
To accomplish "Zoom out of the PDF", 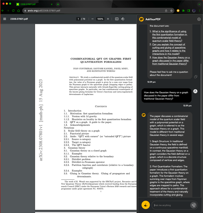I will pos(92,19).
